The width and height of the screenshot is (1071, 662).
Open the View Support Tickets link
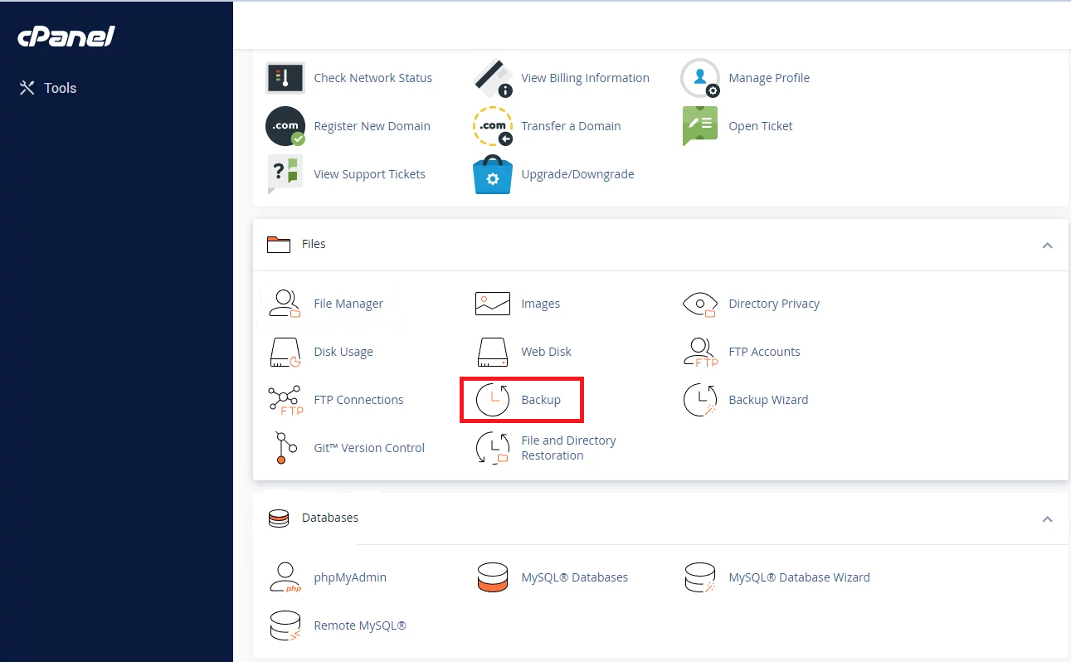pos(370,174)
